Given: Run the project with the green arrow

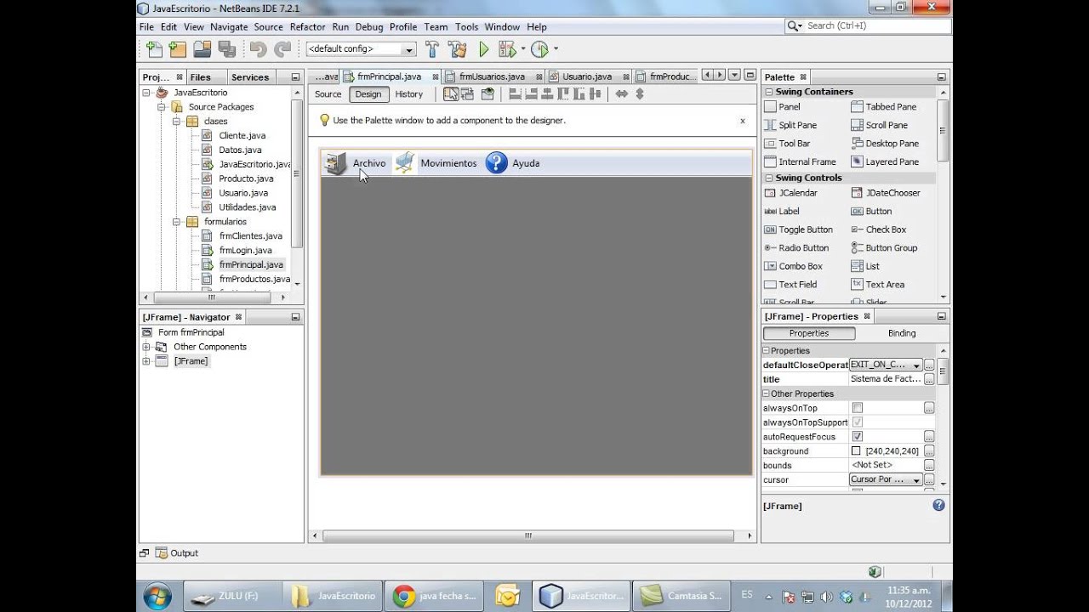Looking at the screenshot, I should point(484,49).
